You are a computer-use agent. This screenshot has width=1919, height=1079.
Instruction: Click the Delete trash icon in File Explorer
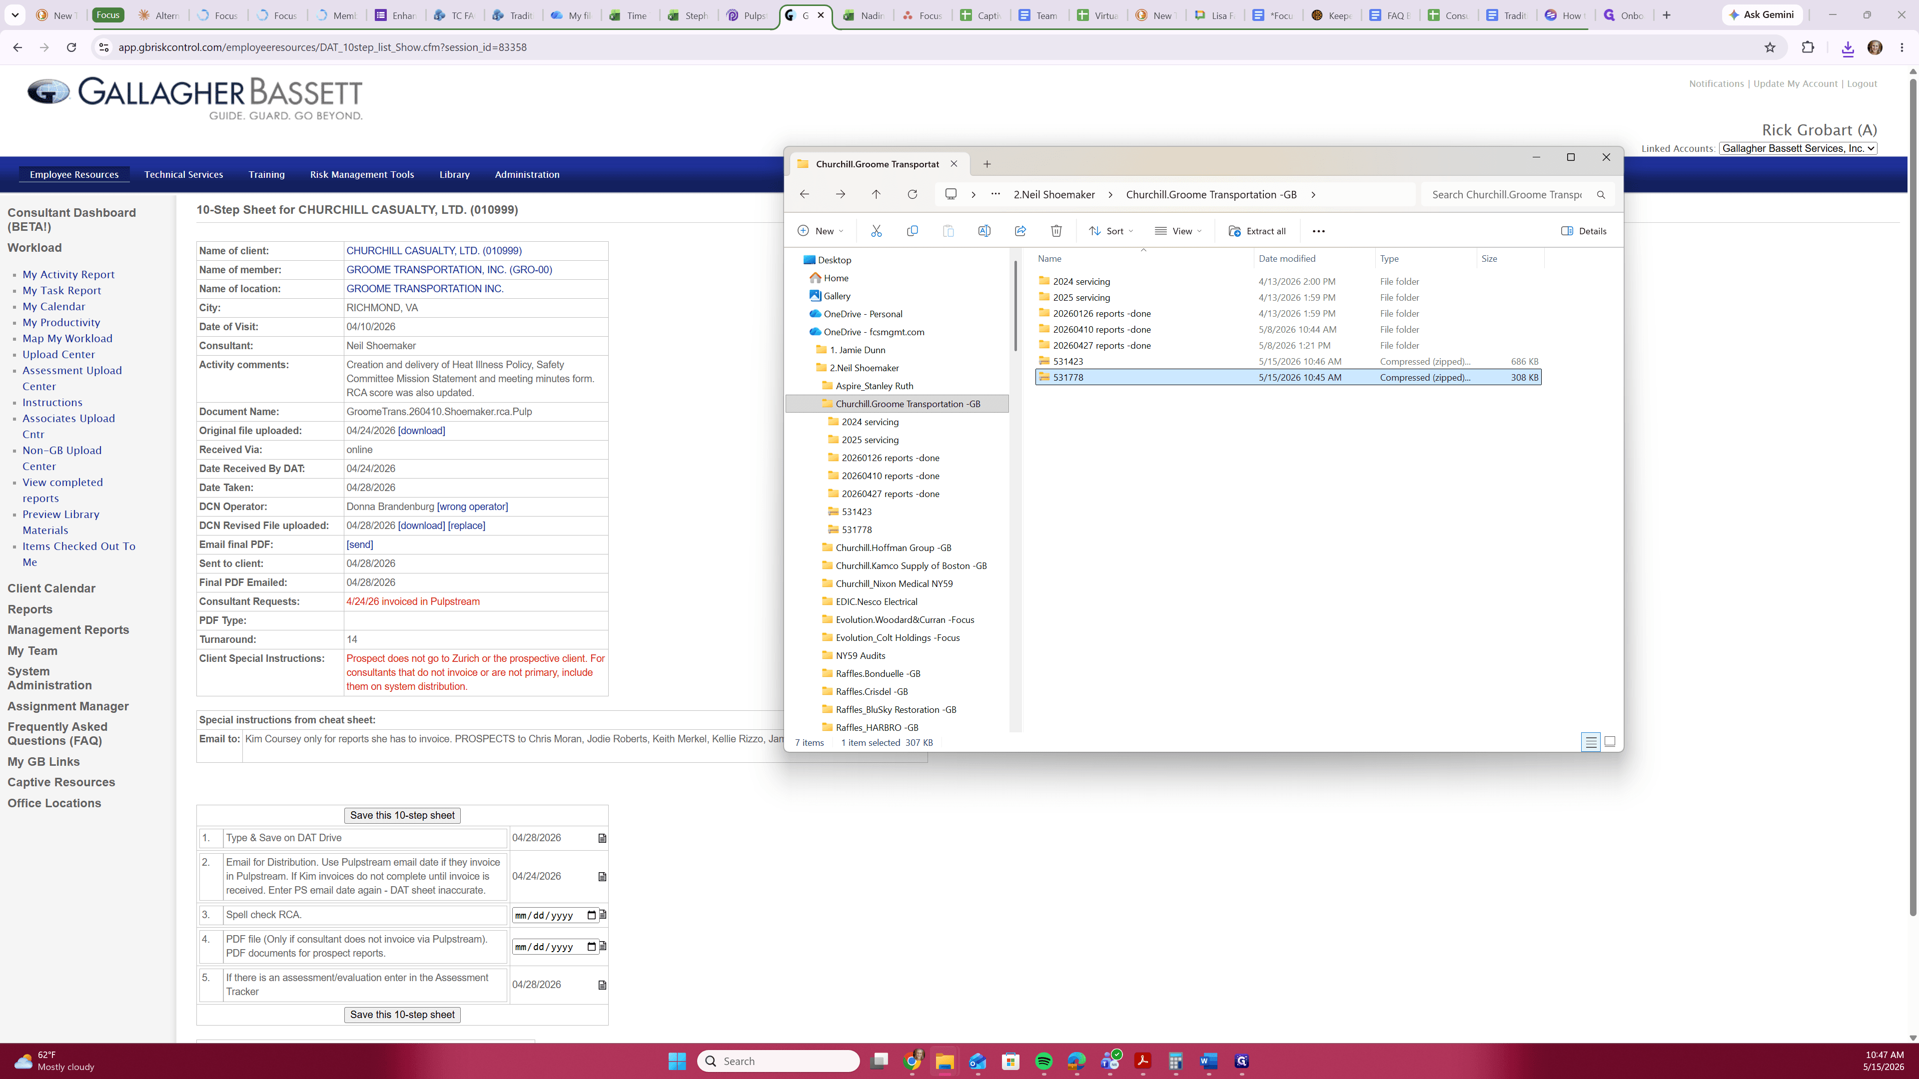pos(1055,231)
